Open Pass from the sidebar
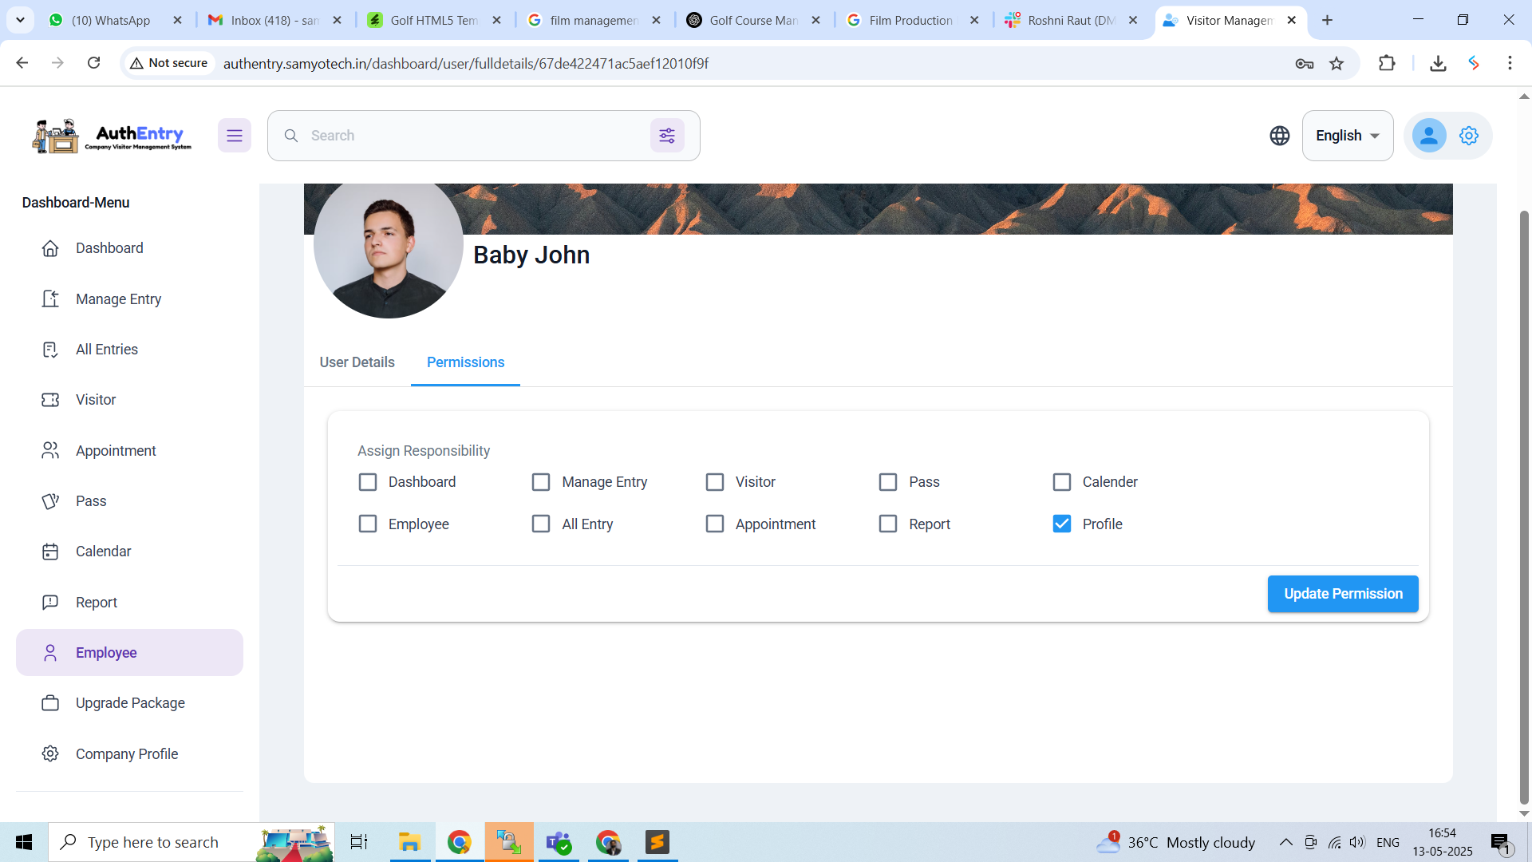The width and height of the screenshot is (1532, 862). pos(91,501)
